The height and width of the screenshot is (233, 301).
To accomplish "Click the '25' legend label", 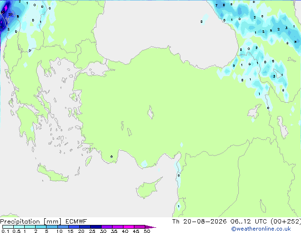I will [x=92, y=231].
